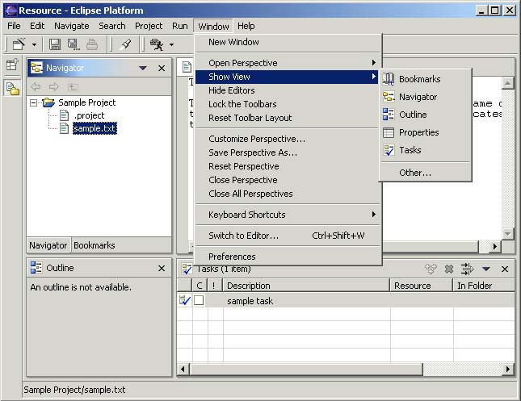The height and width of the screenshot is (401, 521).
Task: Click the New Task icon in the Tasks view
Action: coord(431,269)
